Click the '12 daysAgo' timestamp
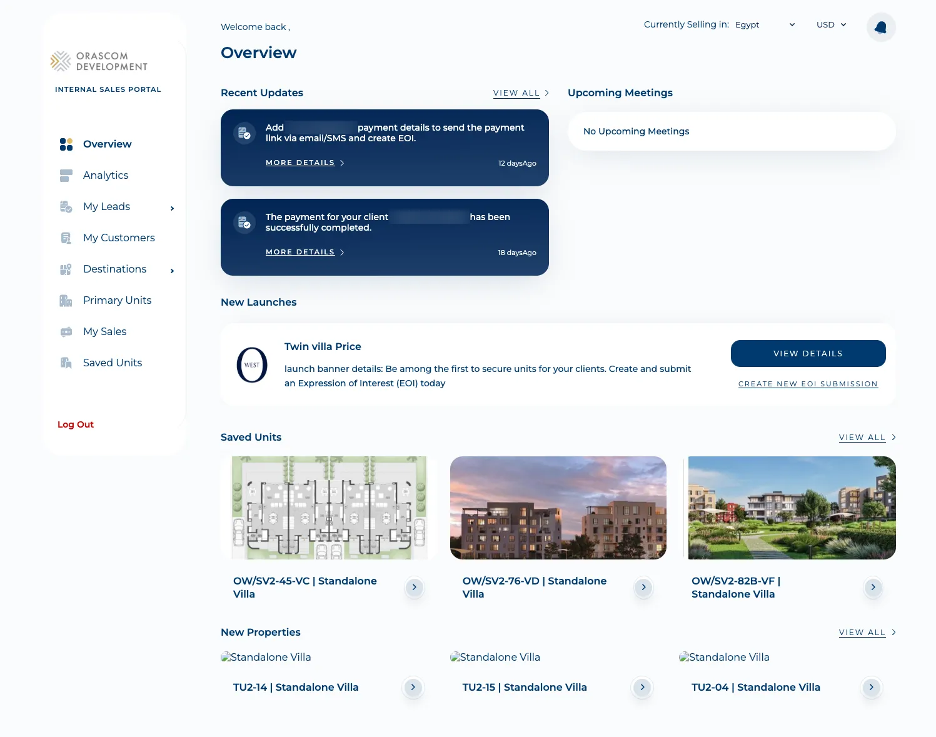 click(517, 163)
